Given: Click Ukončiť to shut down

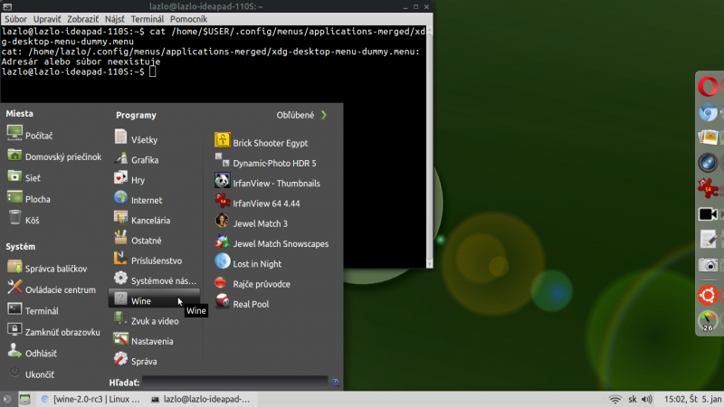Looking at the screenshot, I should tap(31, 374).
